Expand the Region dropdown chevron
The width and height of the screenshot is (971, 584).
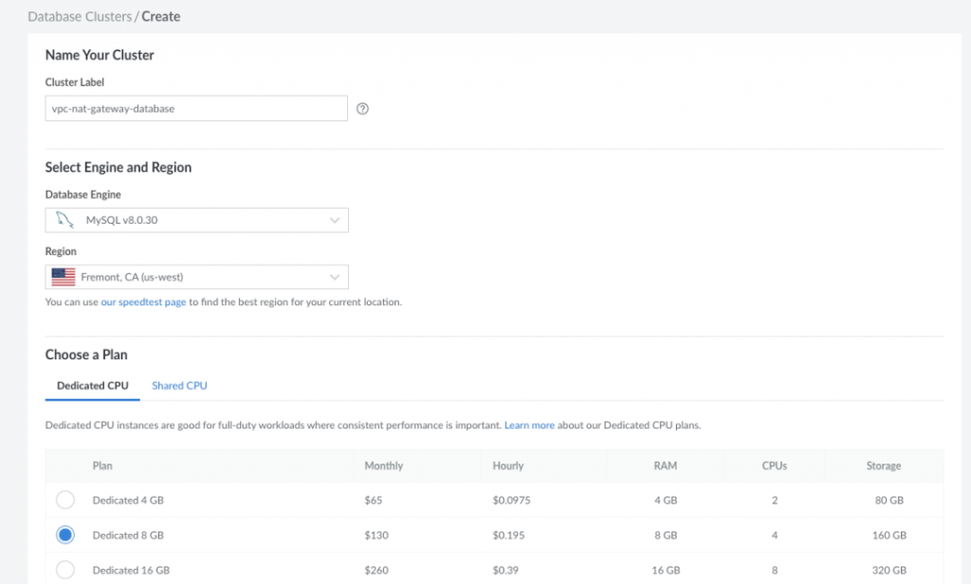[x=334, y=277]
